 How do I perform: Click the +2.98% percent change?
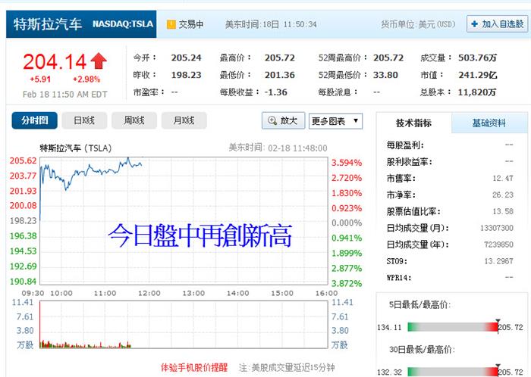point(86,79)
